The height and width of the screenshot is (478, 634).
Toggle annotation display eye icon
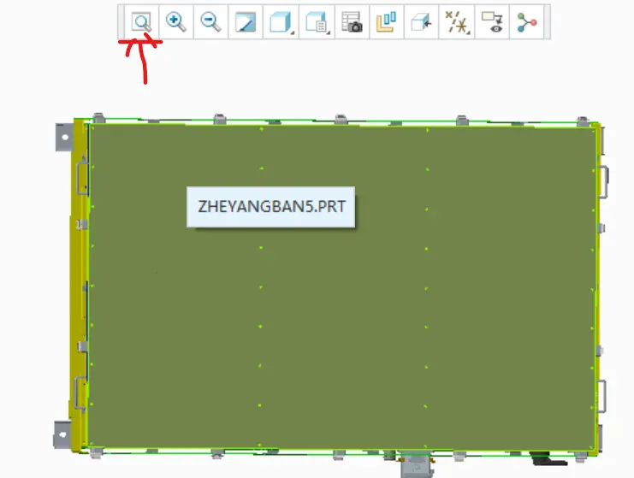pos(492,22)
